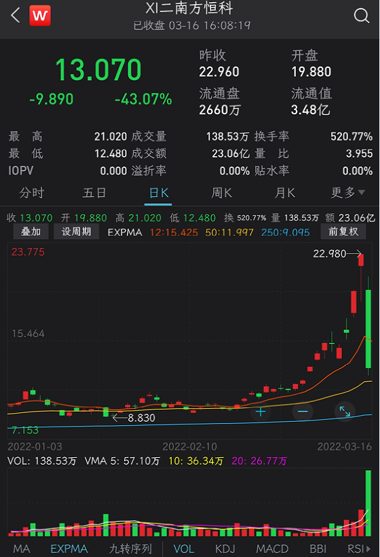The image size is (380, 557).
Task: Tap the 量比 value 3.955
Action: pyautogui.click(x=360, y=154)
